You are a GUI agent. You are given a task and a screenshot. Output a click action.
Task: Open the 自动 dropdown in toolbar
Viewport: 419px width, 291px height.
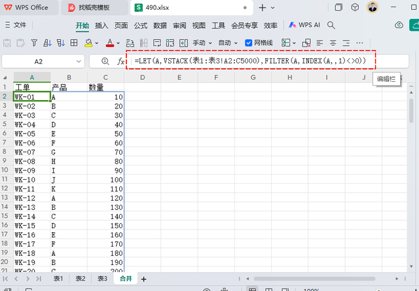[x=228, y=43]
